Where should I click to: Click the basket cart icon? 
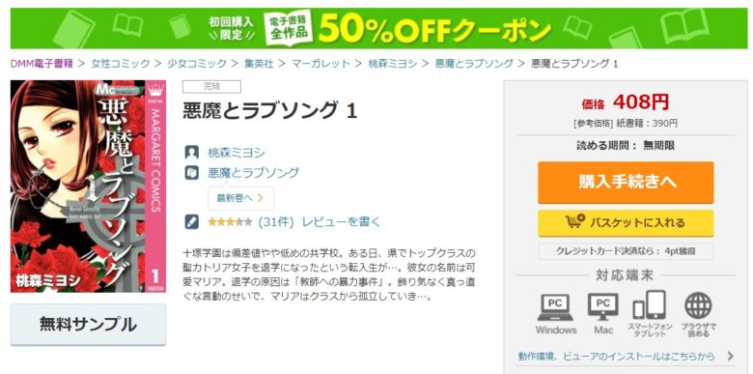[x=575, y=221]
